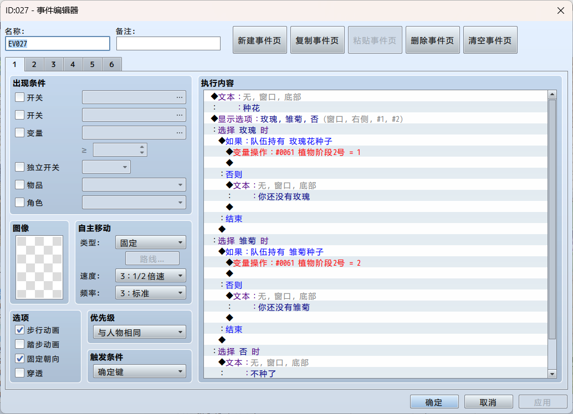The image size is (573, 414).
Task: Select the 如果：队伍持有 雏菊种子 line
Action: tap(376, 252)
